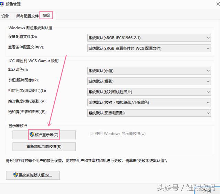Viewport: 220px width, 194px height.
Task: Click the 显示器校准 group label
Action: tap(18, 126)
